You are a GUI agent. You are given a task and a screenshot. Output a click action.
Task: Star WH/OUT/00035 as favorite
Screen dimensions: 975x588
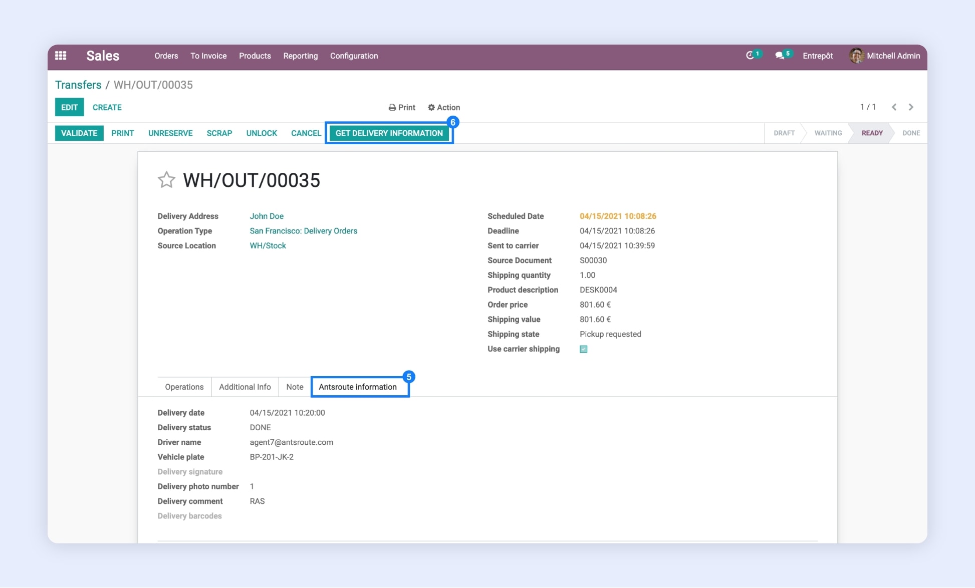[166, 180]
